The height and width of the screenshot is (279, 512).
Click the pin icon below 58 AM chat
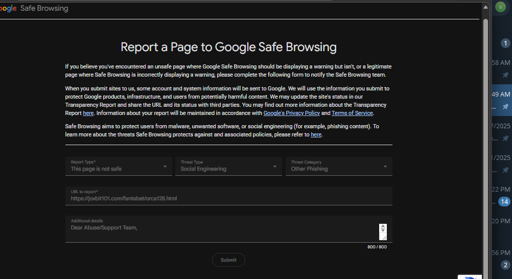(x=505, y=75)
